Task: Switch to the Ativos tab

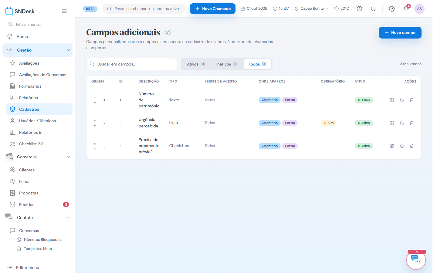Action: click(196, 64)
